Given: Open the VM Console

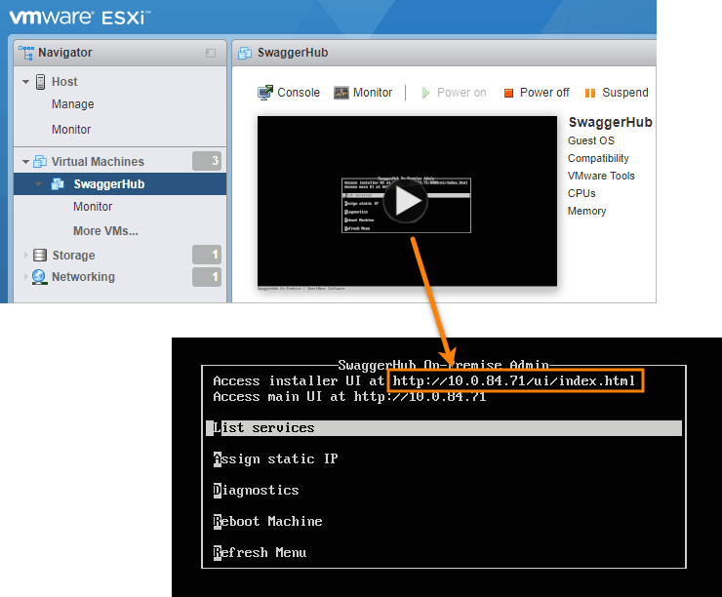Looking at the screenshot, I should (288, 93).
